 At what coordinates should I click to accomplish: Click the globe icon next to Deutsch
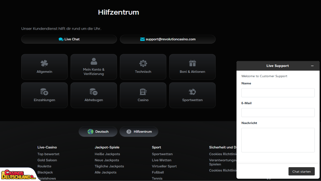point(90,132)
